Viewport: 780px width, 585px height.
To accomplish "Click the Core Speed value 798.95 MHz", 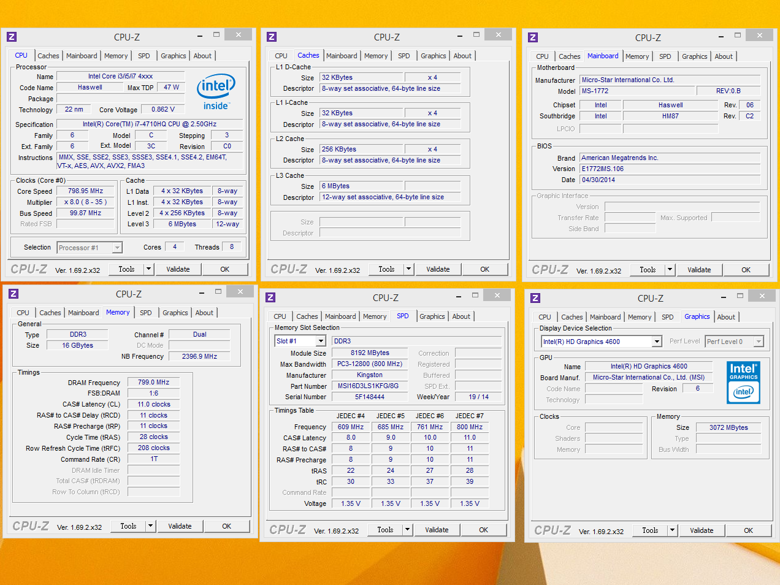I will pos(85,191).
